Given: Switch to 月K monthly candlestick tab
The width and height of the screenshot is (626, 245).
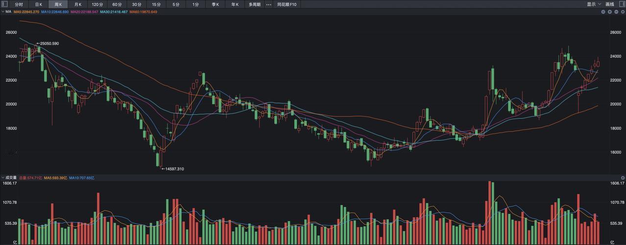Looking at the screenshot, I should coord(77,4).
